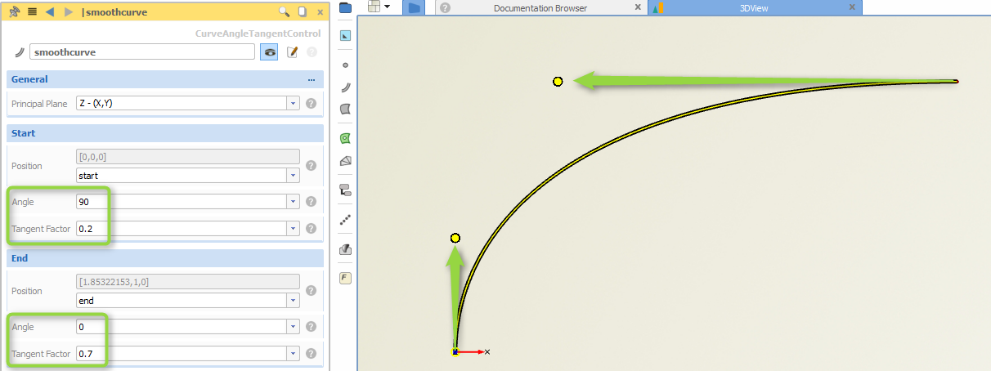The height and width of the screenshot is (371, 991).
Task: Click the smoothcurve name text field
Action: (142, 51)
